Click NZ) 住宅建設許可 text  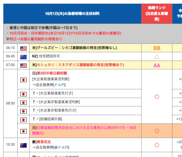pos(46,56)
